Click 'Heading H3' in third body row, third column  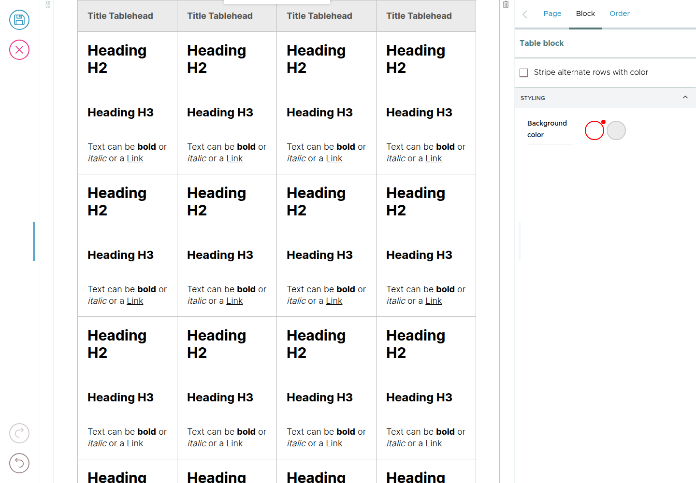point(319,398)
